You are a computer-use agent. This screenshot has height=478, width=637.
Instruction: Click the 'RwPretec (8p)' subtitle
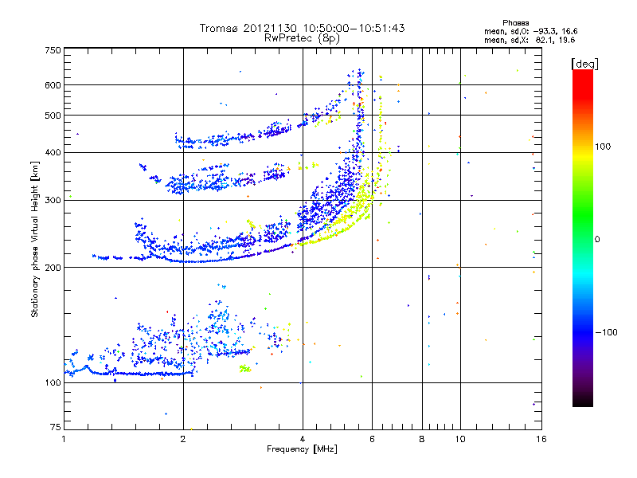[x=302, y=38]
